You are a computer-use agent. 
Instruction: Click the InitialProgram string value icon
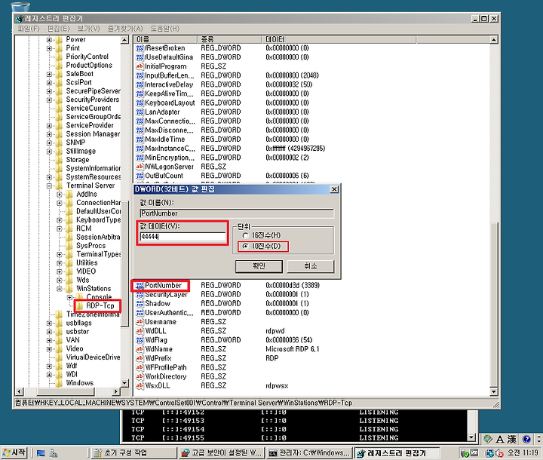coord(140,66)
